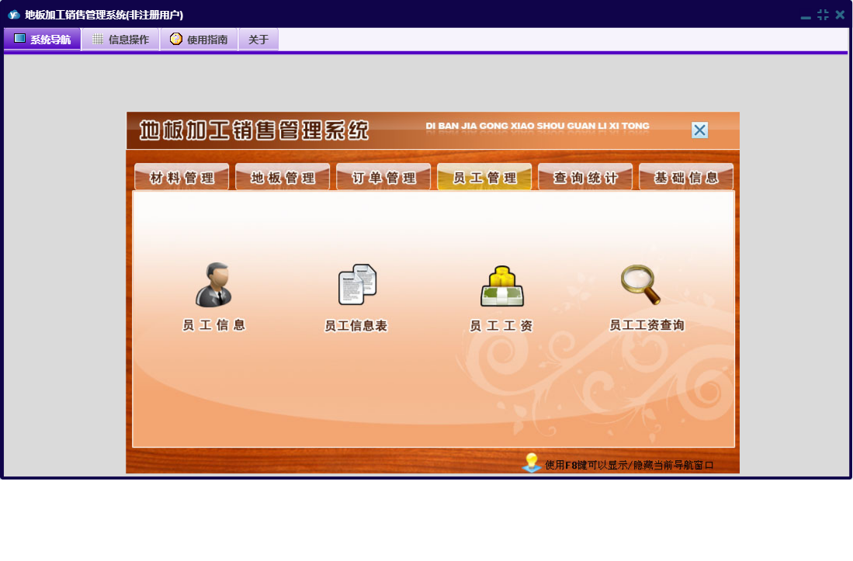Open the 员工信息 person icon
Image resolution: width=853 pixels, height=561 pixels.
point(213,285)
